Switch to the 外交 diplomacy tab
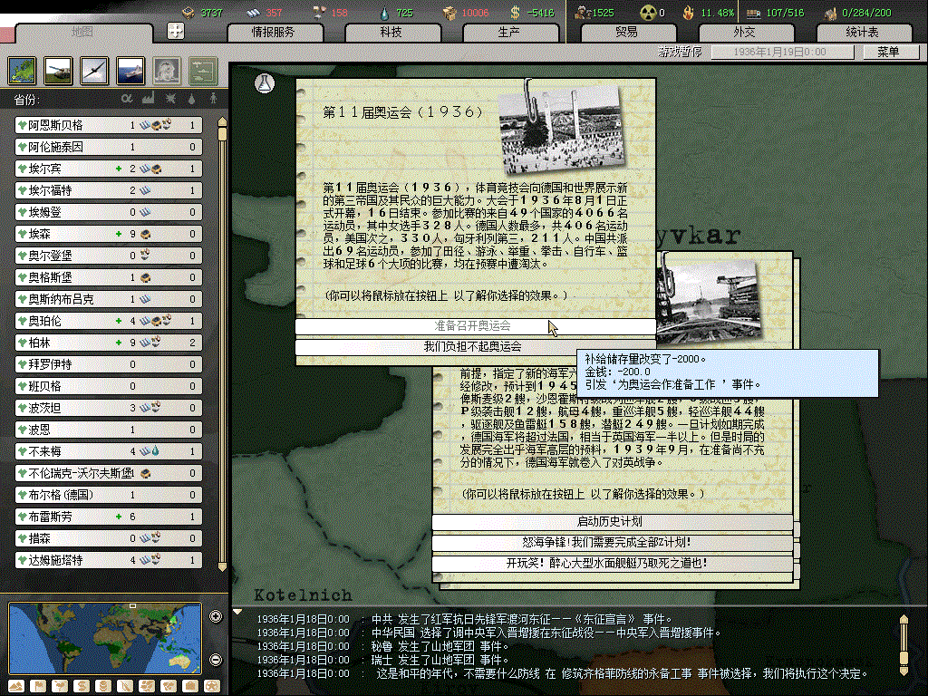The width and height of the screenshot is (928, 696). [x=743, y=32]
